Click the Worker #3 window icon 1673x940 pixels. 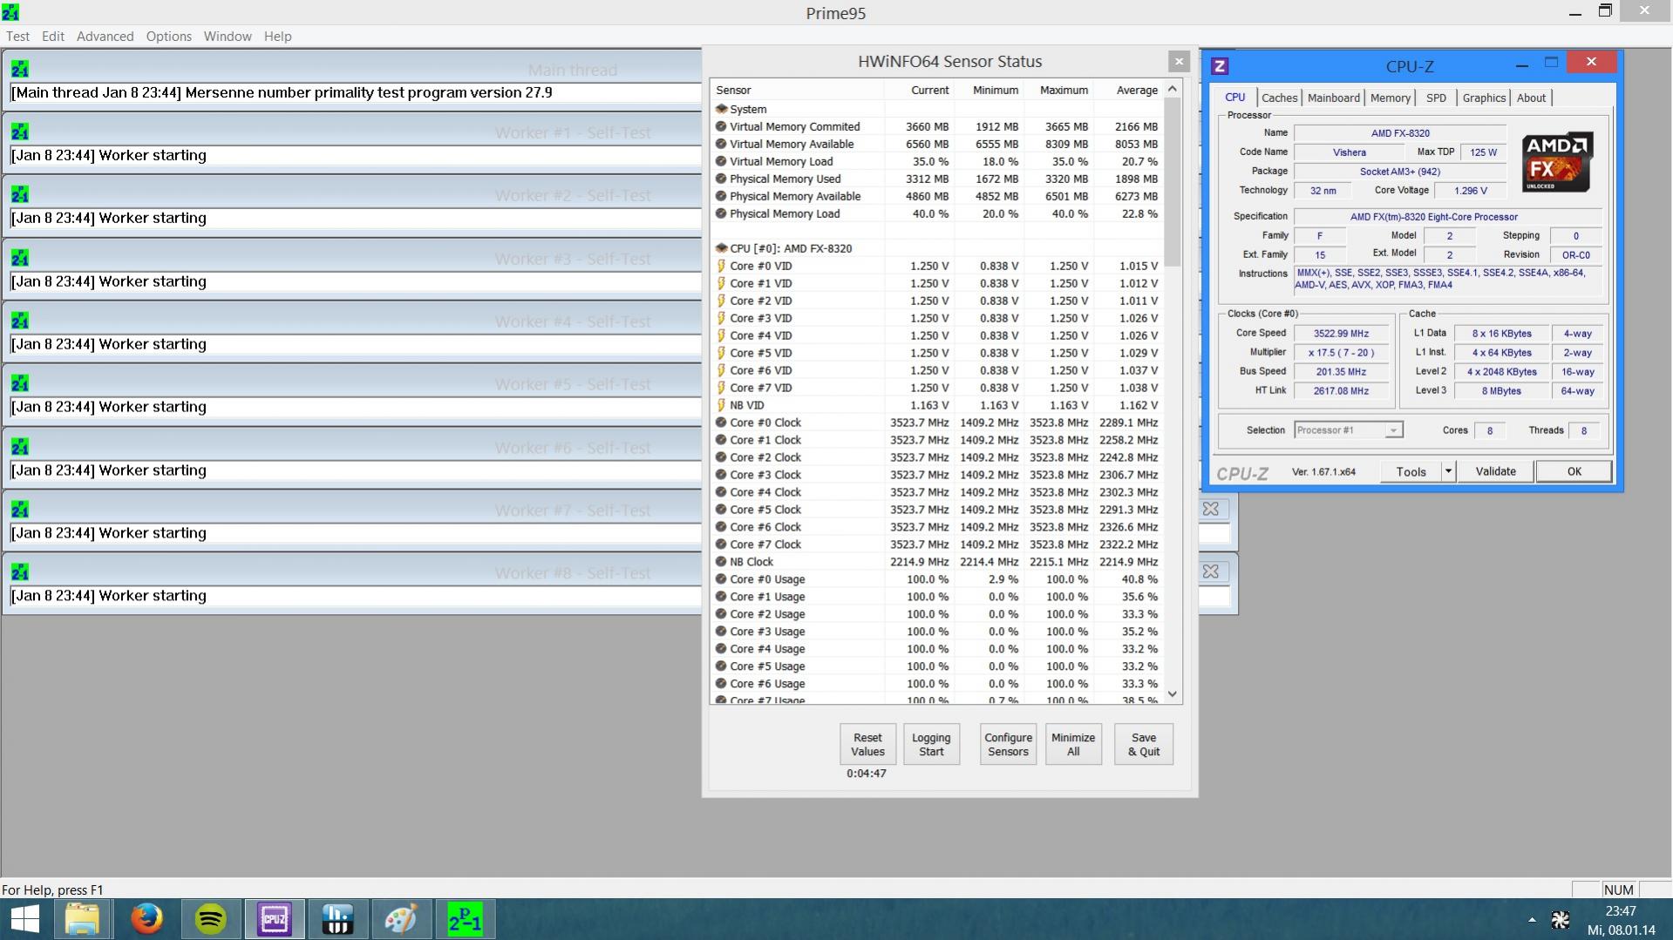(x=20, y=258)
